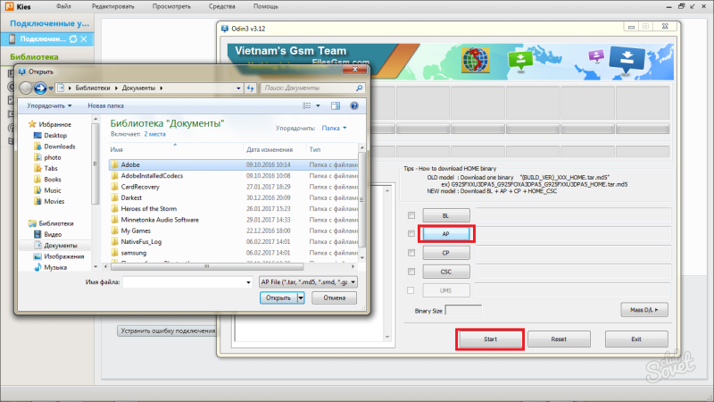This screenshot has width=714, height=402.
Task: Check the UMS checkbox in Odin
Action: coord(411,290)
